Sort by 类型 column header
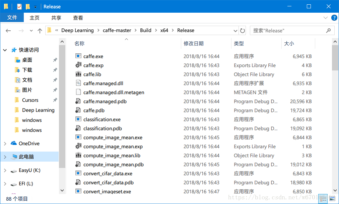 (x=256, y=43)
